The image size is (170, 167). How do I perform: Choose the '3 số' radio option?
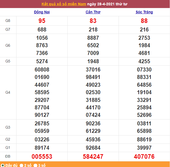pyautogui.click(x=35, y=165)
